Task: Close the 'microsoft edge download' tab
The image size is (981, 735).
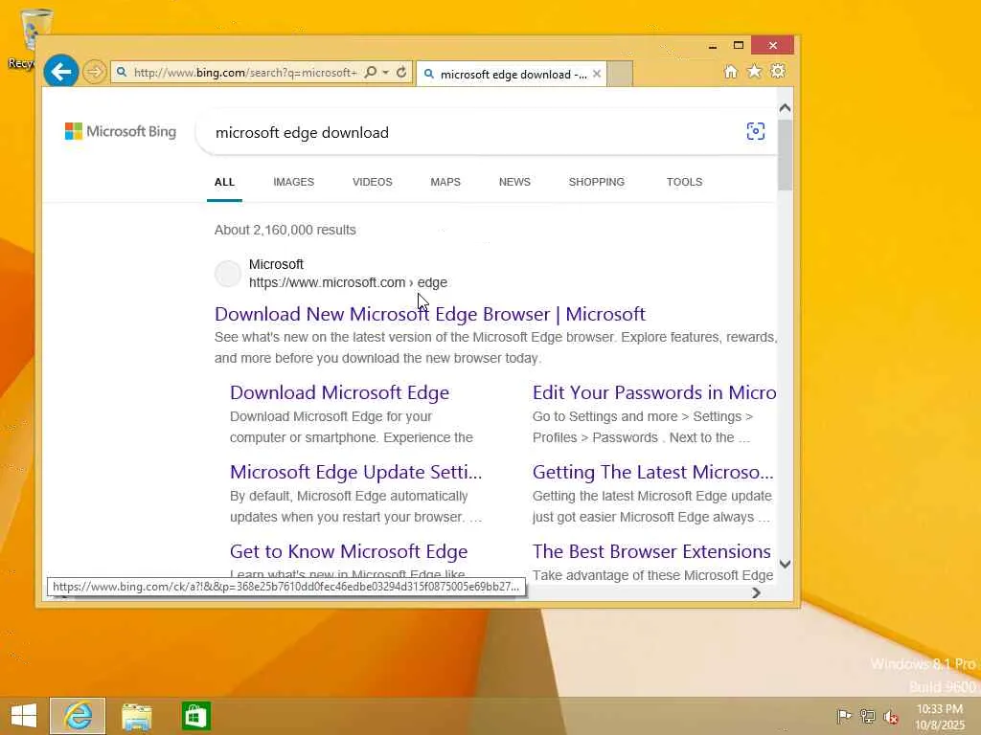Action: (597, 74)
